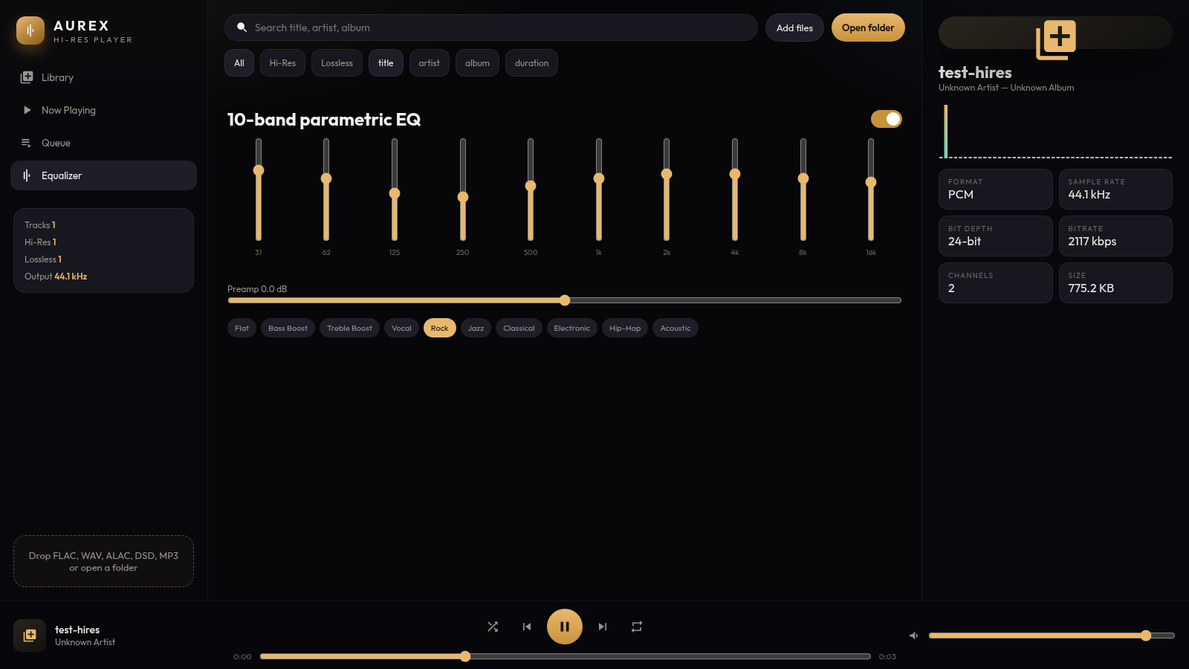Click the magnifier icon in search bar
The image size is (1189, 669).
242,28
